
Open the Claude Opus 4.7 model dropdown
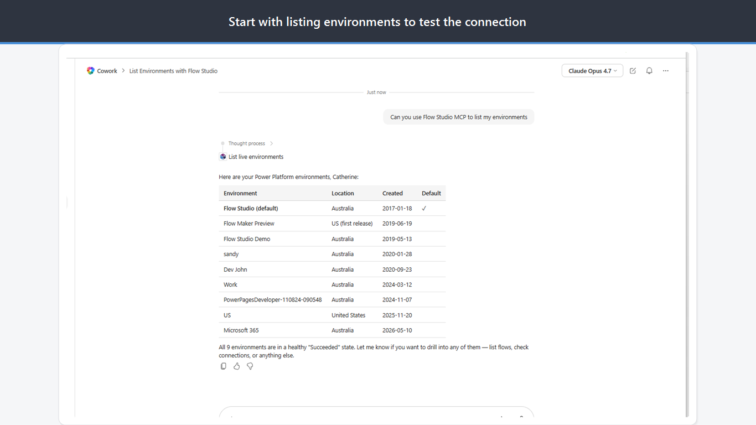(x=592, y=71)
